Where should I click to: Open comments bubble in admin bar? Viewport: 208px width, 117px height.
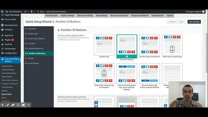32,12
